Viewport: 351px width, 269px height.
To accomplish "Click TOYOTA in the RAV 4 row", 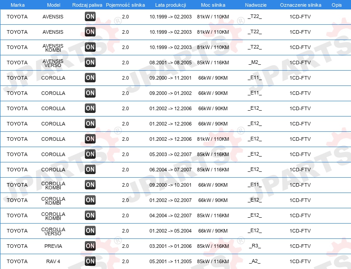I will tap(17, 261).
